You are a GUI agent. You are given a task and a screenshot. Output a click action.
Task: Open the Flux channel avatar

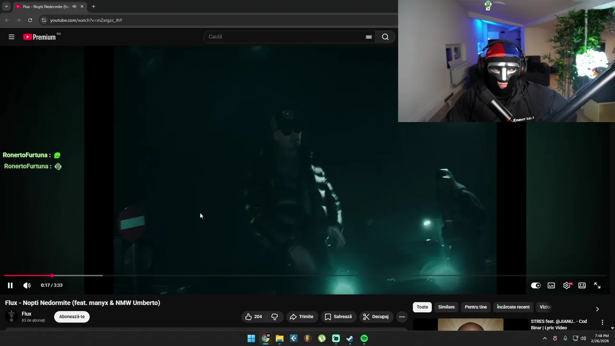[11, 316]
